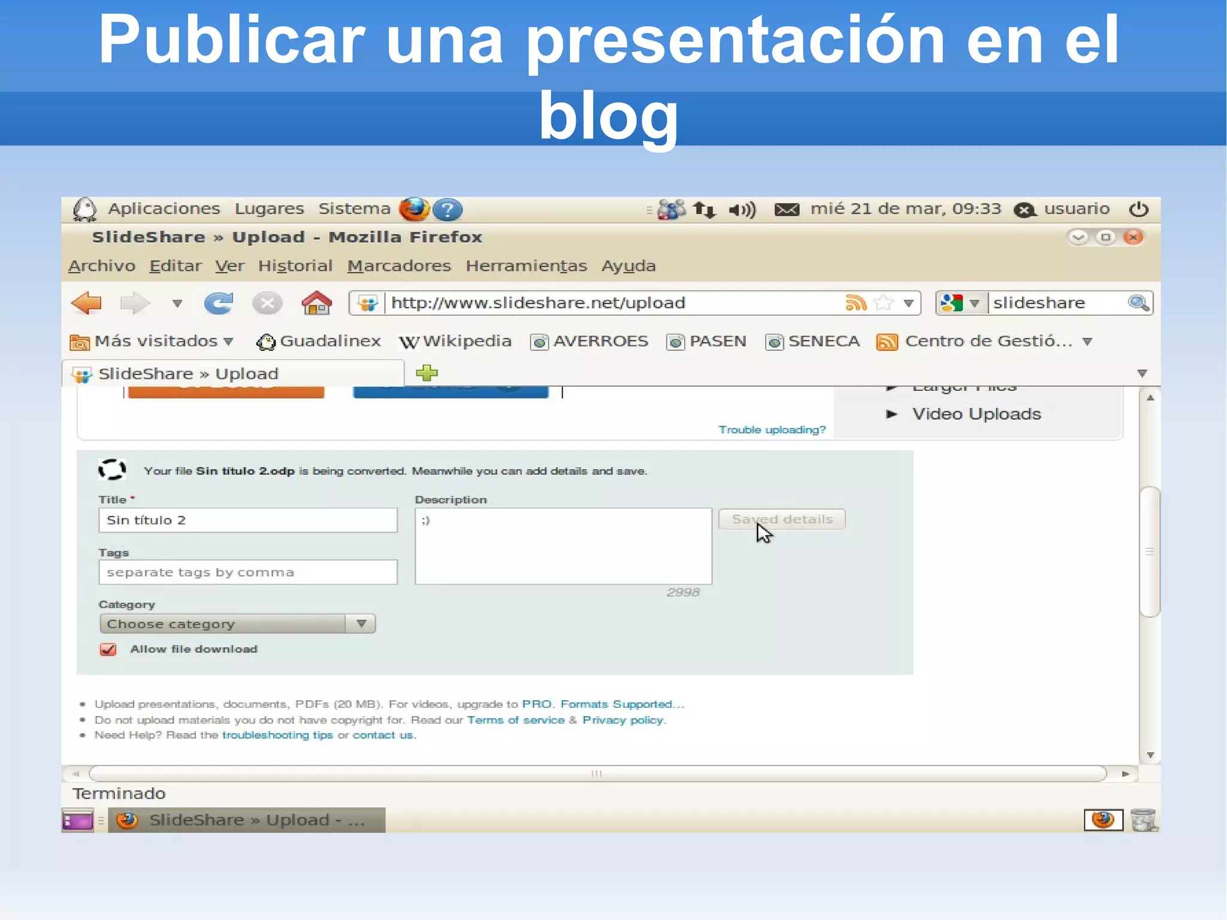This screenshot has height=920, width=1227.
Task: Open the Archivo menu
Action: 102,266
